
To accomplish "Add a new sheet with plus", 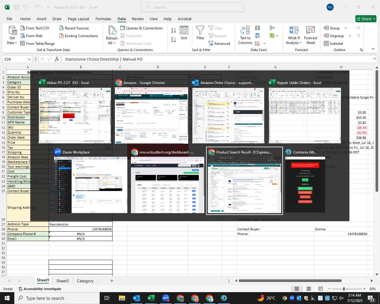I will tap(112, 281).
